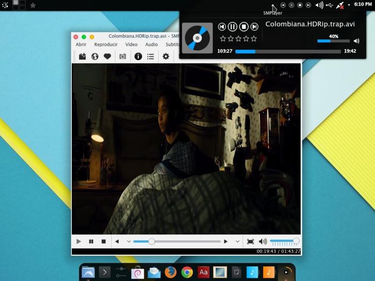Adjust SMPlayer's volume slider
This screenshot has width=375, height=281.
pos(284,242)
